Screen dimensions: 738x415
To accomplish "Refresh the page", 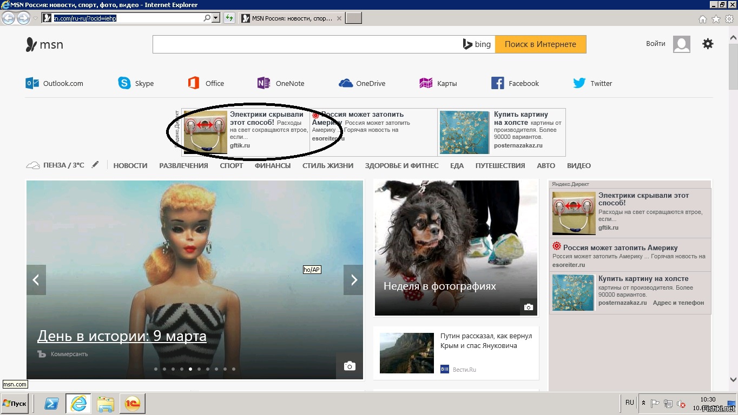I will [x=229, y=18].
